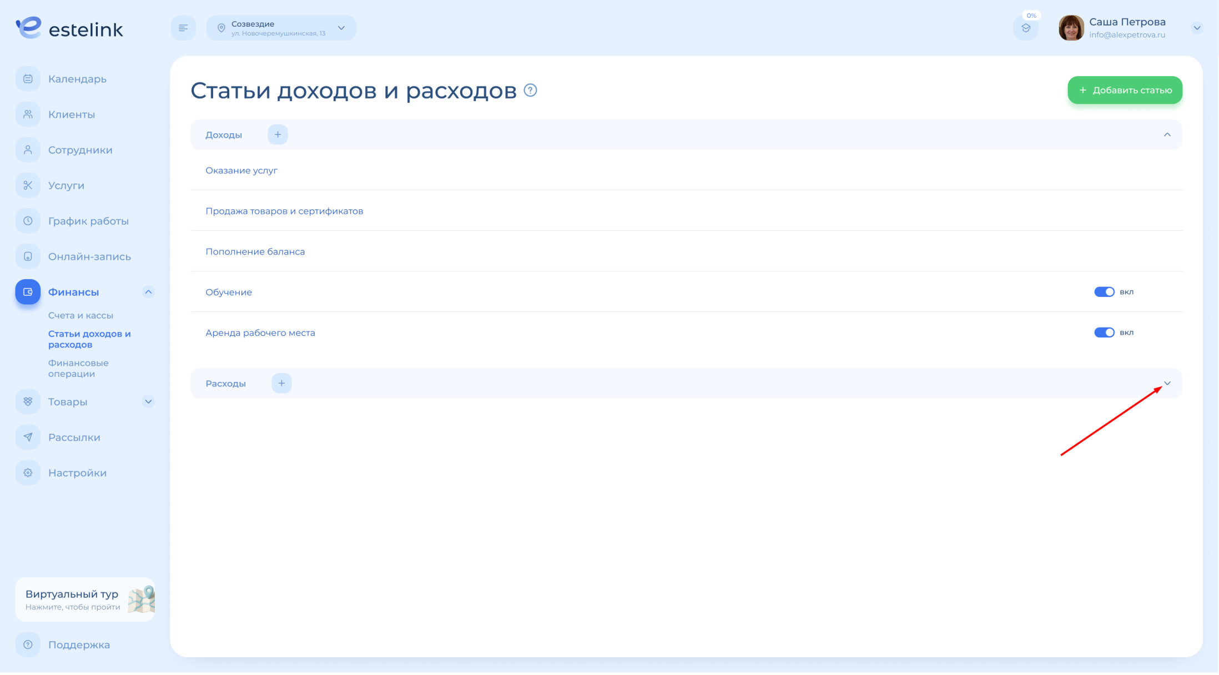Open the help icon beside page title
Image resolution: width=1219 pixels, height=675 pixels.
tap(531, 90)
